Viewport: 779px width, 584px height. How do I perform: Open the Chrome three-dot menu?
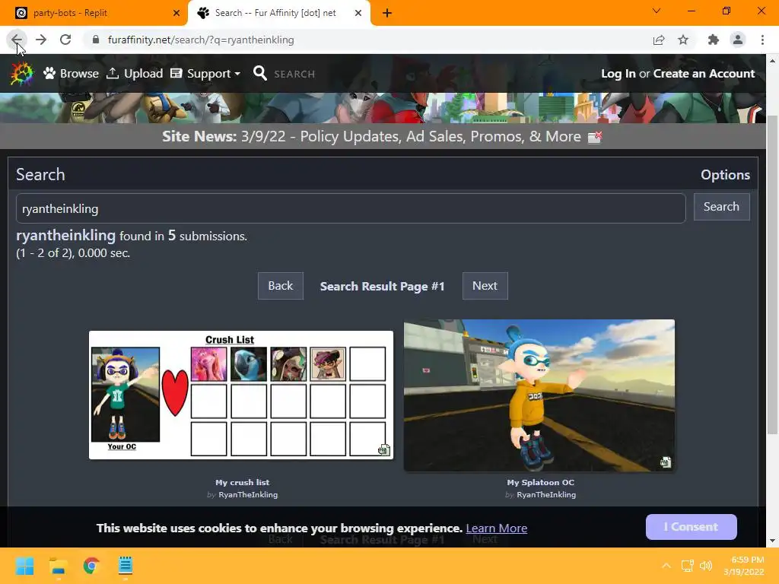pos(762,40)
